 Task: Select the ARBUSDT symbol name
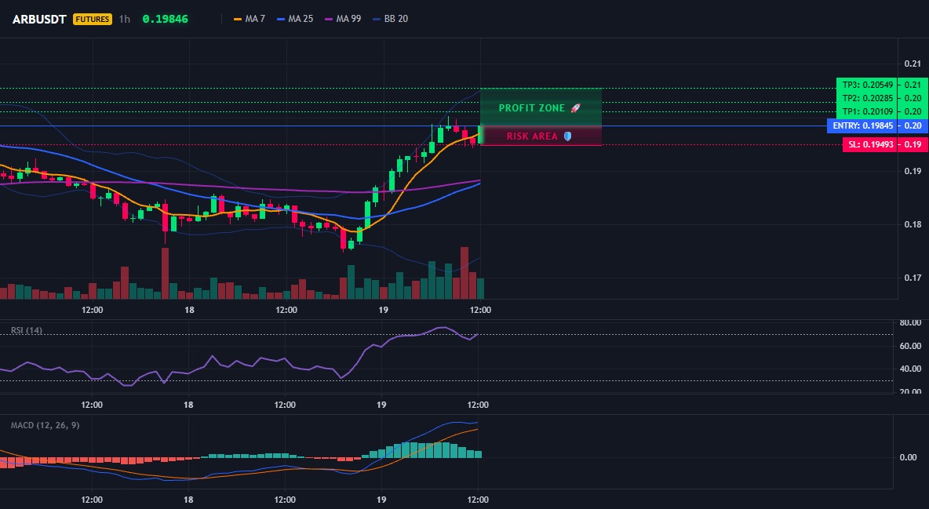(39, 19)
